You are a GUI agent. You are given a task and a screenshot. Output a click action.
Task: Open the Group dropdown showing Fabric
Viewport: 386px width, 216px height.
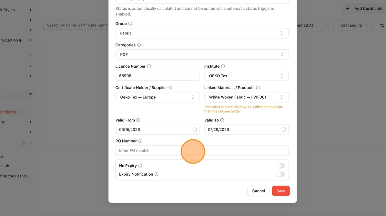202,33
